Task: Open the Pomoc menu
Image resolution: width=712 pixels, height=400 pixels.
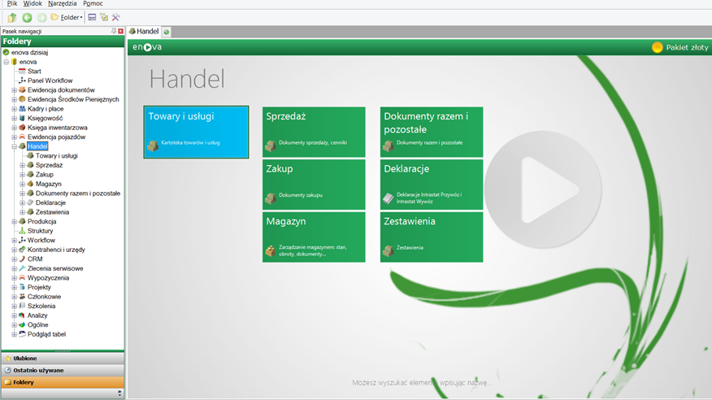Action: pos(93,3)
